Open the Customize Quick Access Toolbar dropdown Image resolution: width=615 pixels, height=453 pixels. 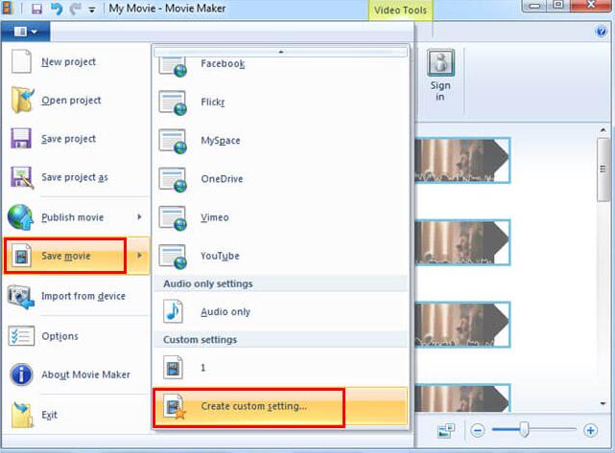click(92, 10)
